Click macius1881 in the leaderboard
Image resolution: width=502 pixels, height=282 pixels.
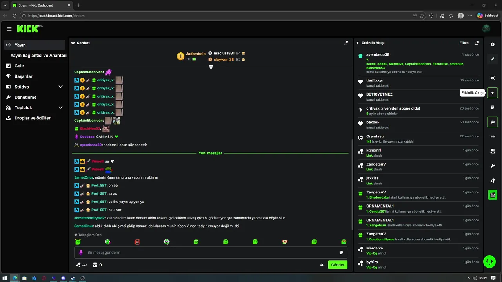224,53
